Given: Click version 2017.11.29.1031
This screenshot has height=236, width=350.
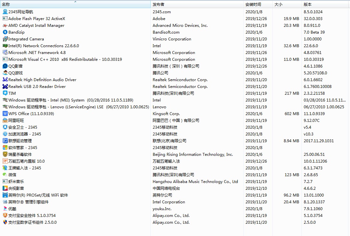Looking at the screenshot, I should (x=319, y=141).
